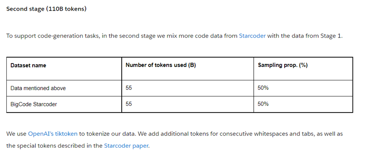Click the Second stage (110B tokens) heading
Image resolution: width=367 pixels, height=160 pixels.
click(46, 9)
